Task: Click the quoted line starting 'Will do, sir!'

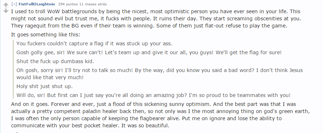Action: pyautogui.click(x=153, y=95)
